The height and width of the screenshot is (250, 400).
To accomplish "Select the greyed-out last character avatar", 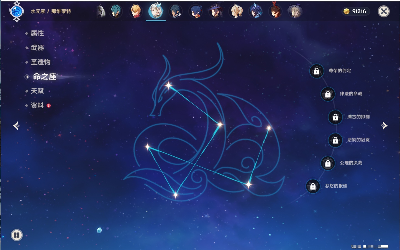I will tap(295, 11).
